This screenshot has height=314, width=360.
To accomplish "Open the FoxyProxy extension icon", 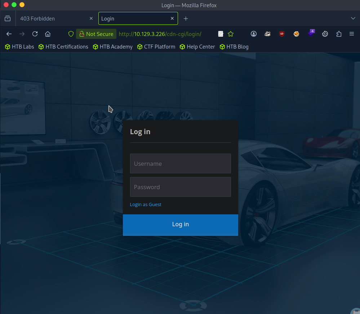I will pyautogui.click(x=296, y=34).
